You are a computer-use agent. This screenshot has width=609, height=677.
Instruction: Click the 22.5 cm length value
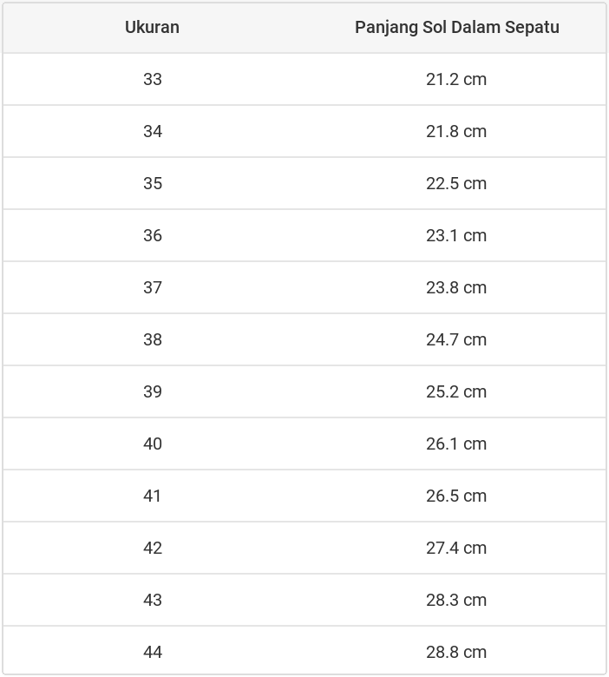(x=456, y=183)
